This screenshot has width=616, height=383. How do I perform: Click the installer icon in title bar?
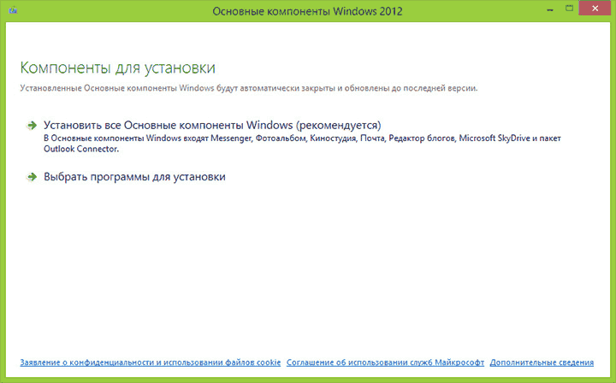(x=13, y=10)
